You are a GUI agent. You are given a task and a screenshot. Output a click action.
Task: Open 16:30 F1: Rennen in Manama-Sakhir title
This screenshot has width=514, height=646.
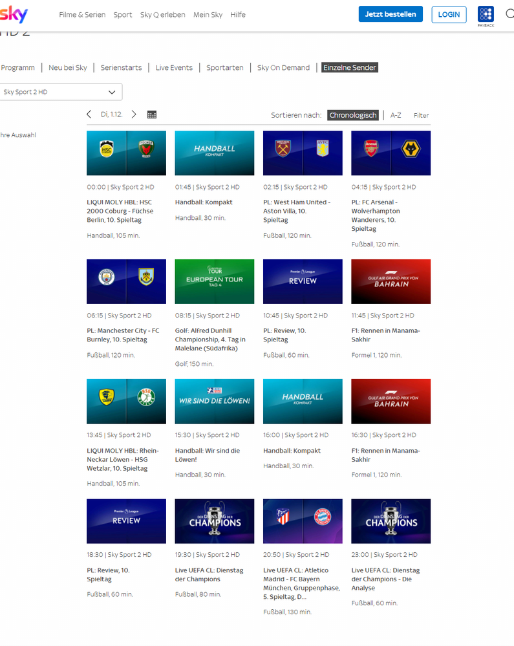click(385, 455)
